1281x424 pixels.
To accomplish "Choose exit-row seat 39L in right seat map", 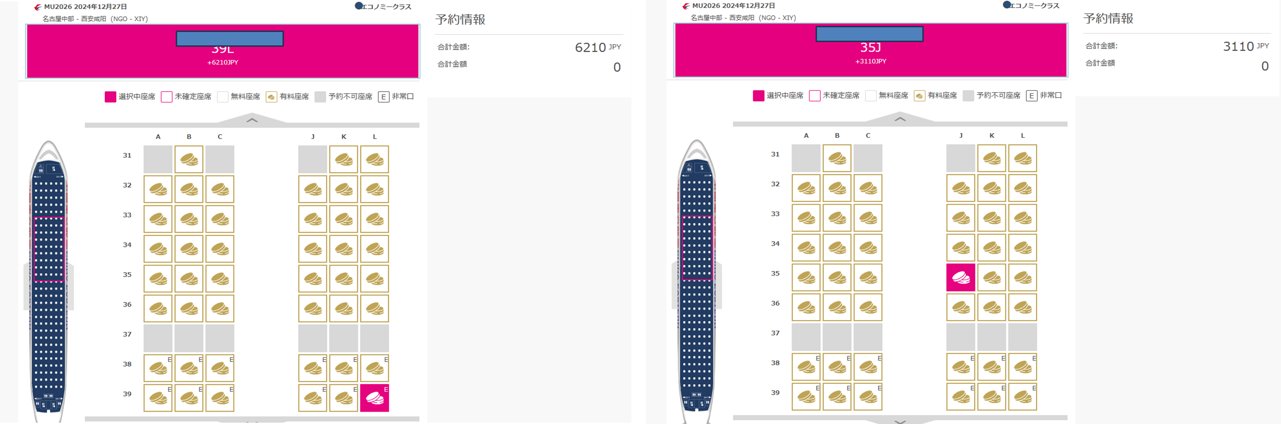I will [x=1022, y=397].
